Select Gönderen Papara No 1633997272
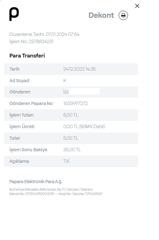 pyautogui.click(x=75, y=103)
